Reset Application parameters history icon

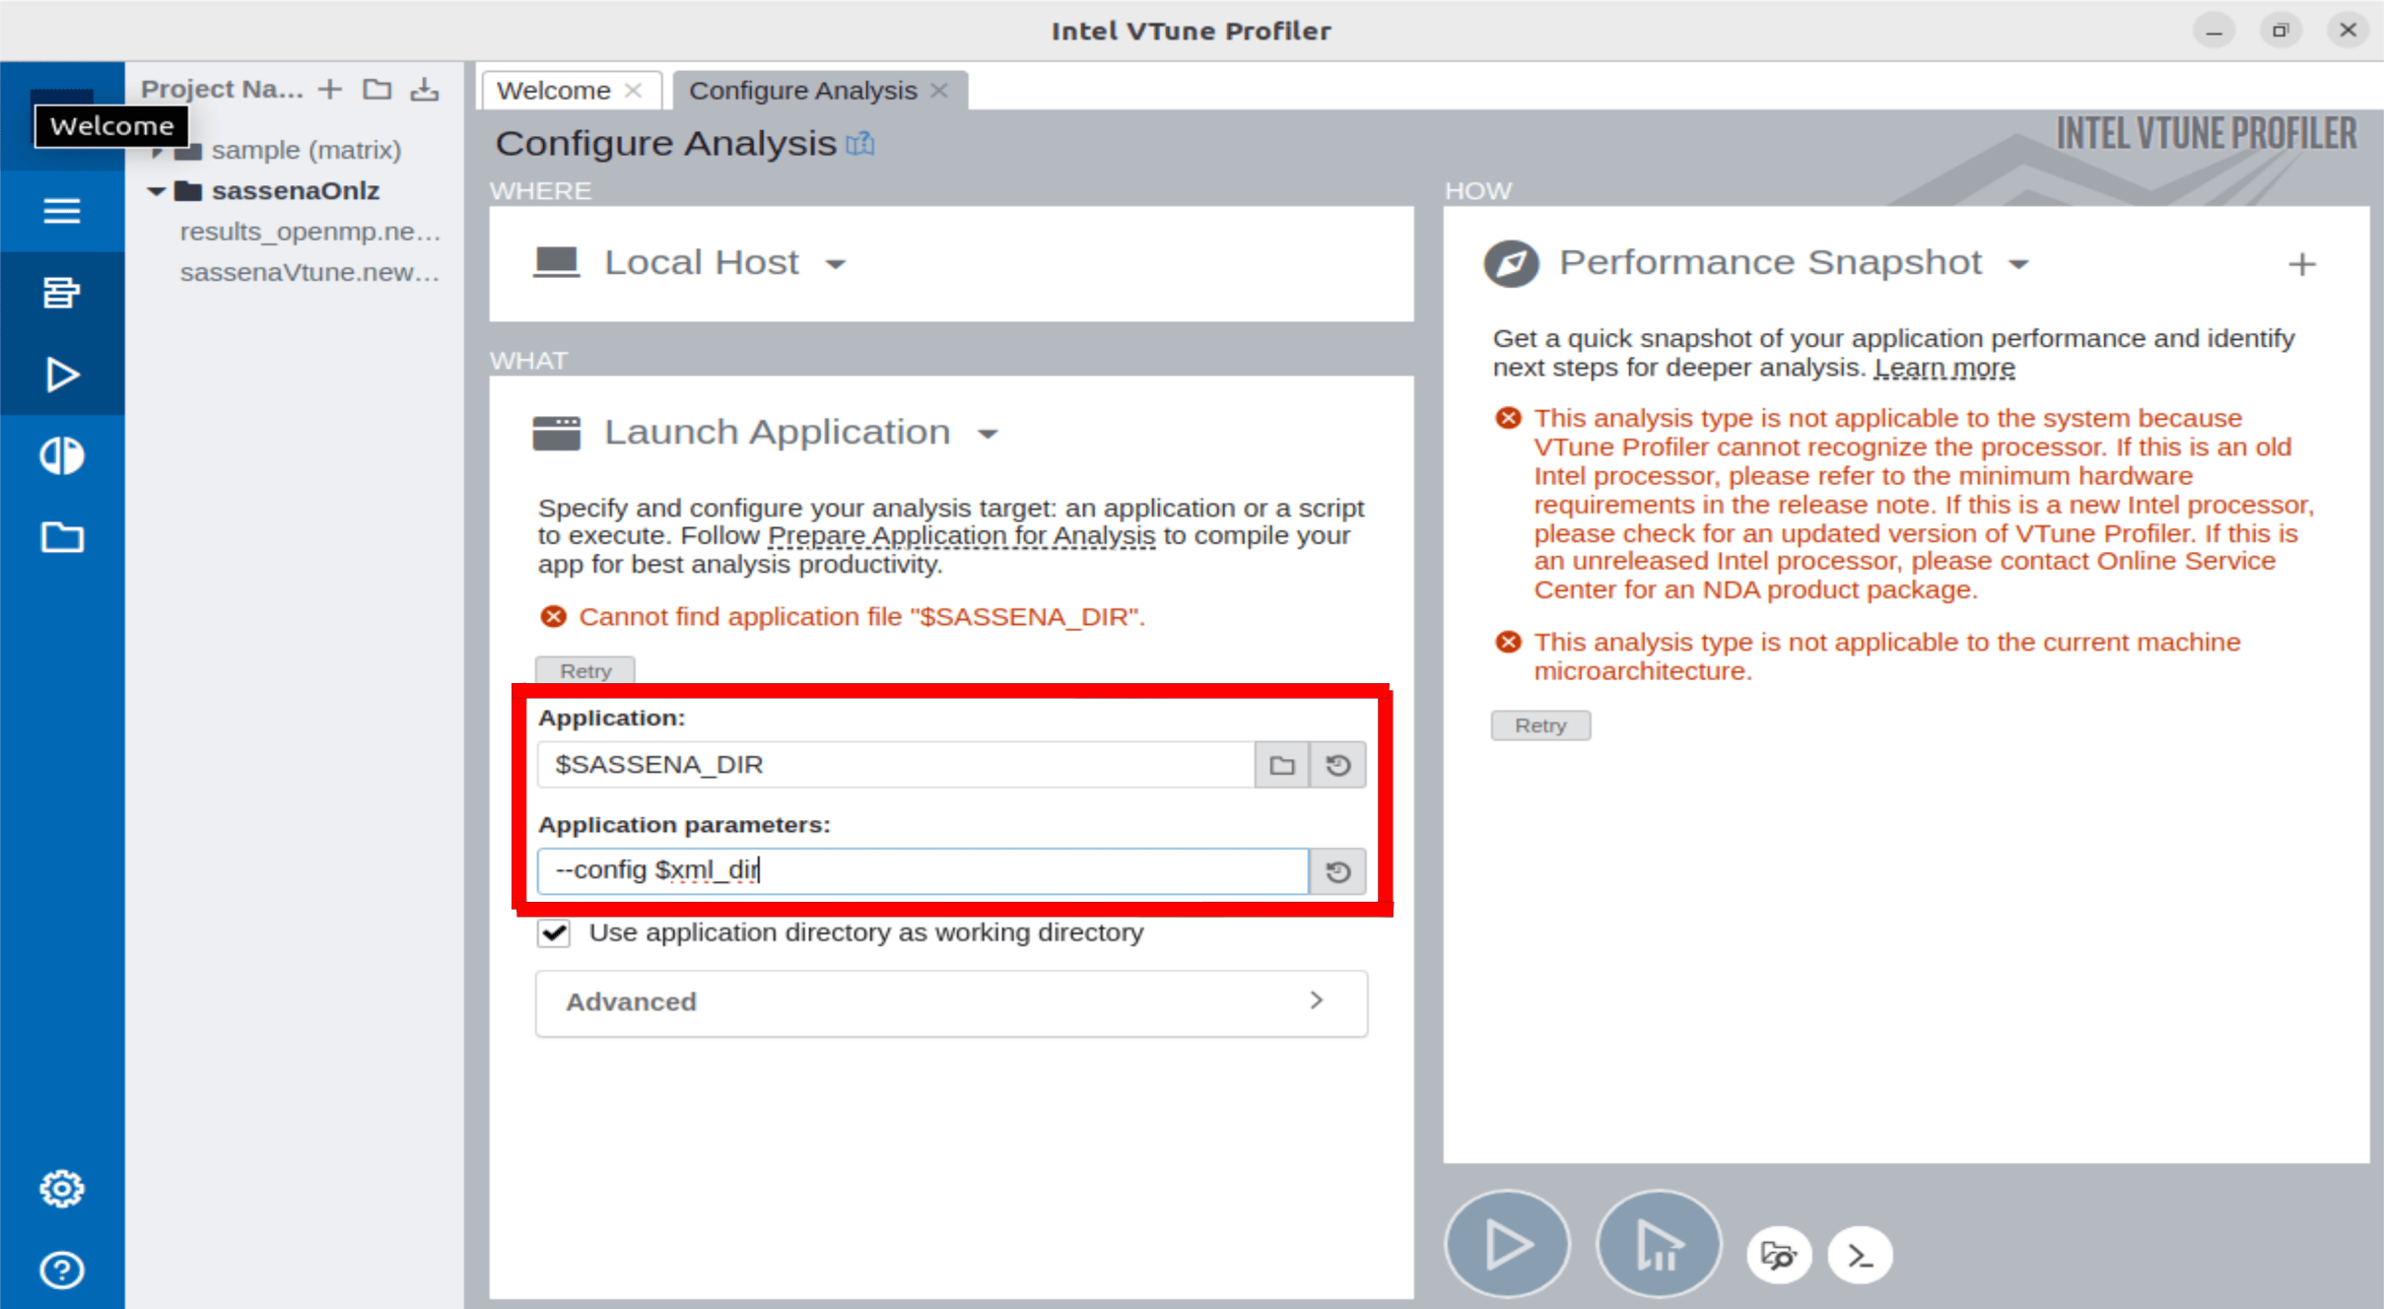pyautogui.click(x=1337, y=871)
